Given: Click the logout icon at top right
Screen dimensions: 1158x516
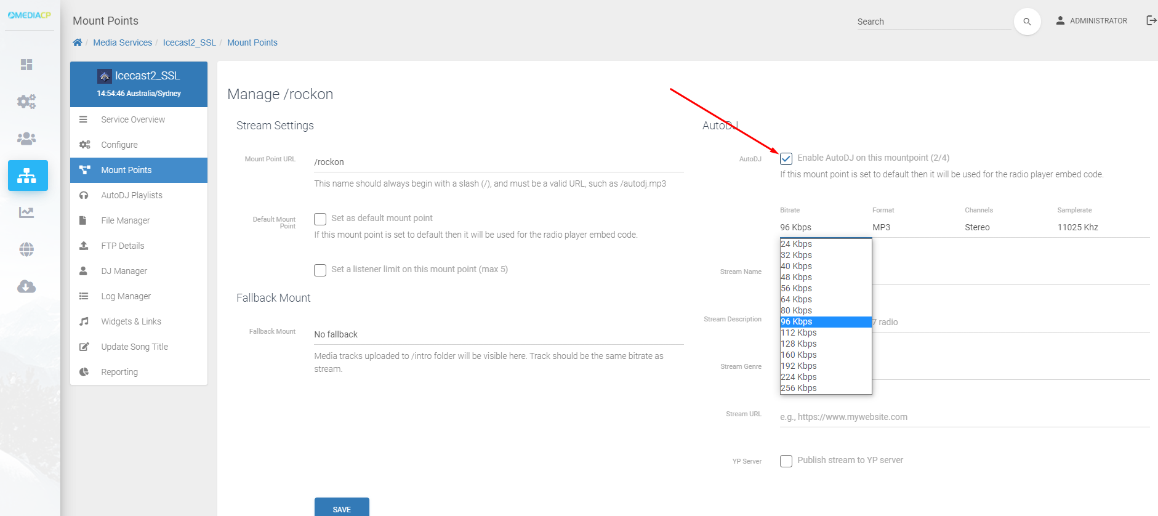Looking at the screenshot, I should (x=1151, y=20).
